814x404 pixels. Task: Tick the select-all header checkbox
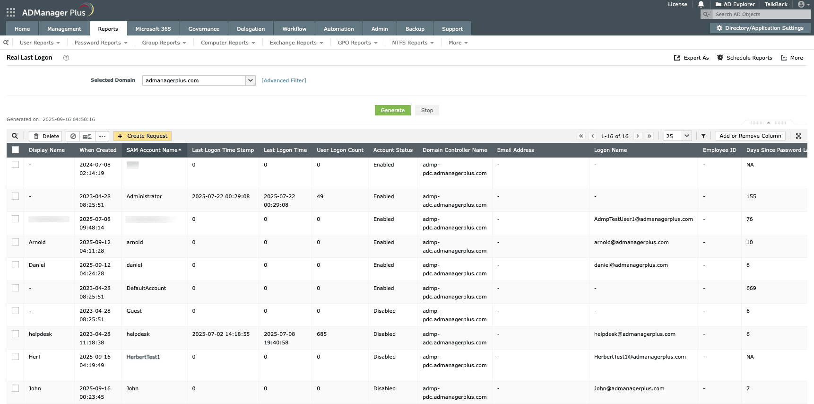16,150
